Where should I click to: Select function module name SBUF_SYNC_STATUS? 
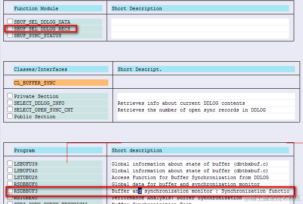click(38, 35)
